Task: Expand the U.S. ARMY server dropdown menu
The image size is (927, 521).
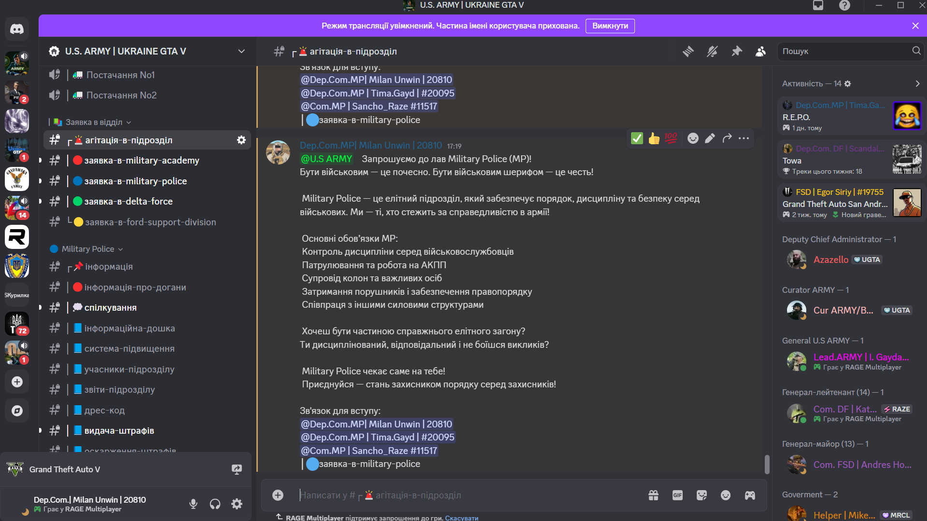Action: pos(241,51)
